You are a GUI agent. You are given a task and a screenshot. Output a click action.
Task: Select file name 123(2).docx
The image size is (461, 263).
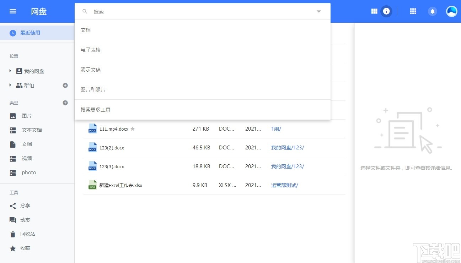(112, 148)
